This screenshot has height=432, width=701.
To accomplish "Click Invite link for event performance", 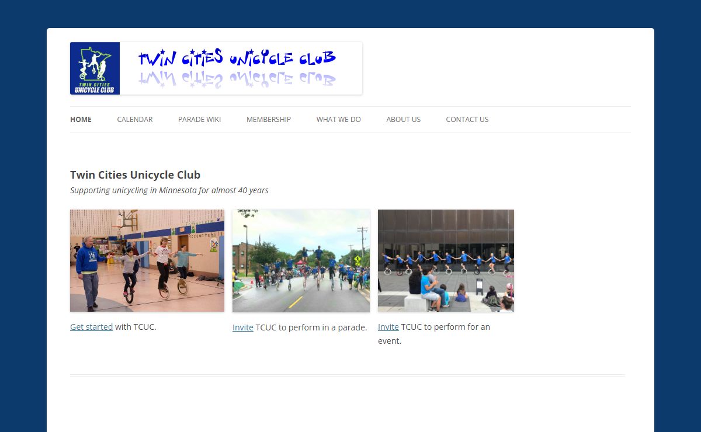I will click(388, 327).
